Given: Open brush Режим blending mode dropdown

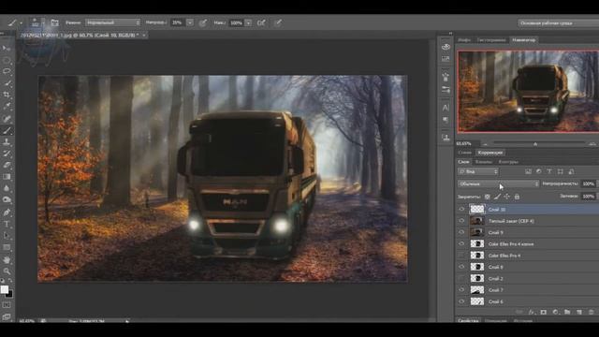Looking at the screenshot, I should click(x=112, y=22).
